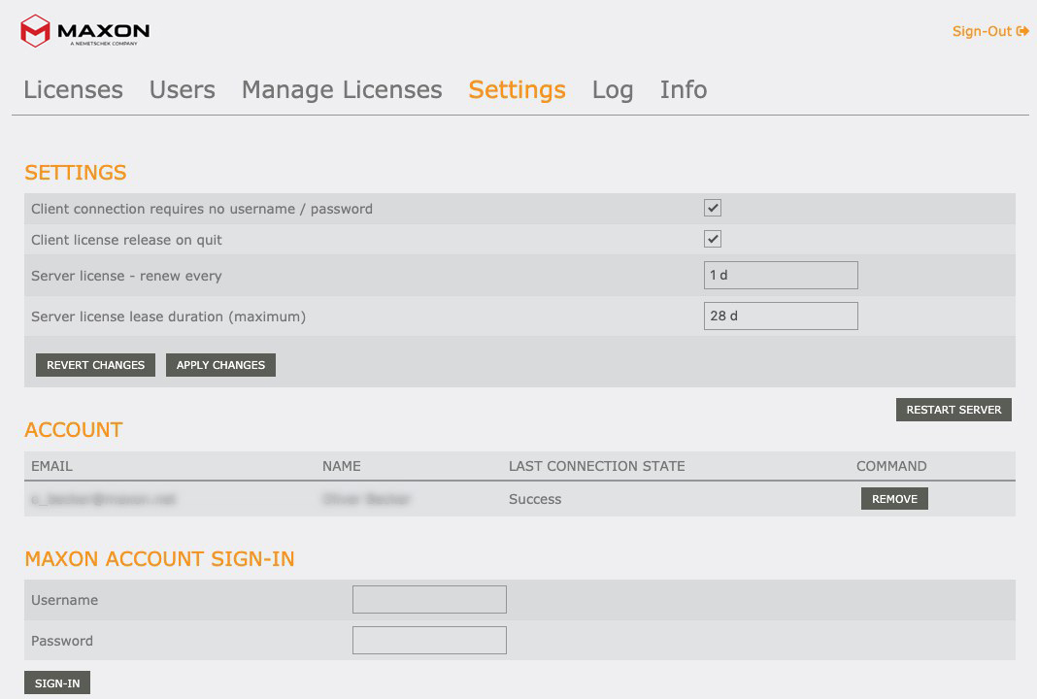The image size is (1037, 699).
Task: Toggle 'requires no username / password' checkbox
Action: (x=713, y=208)
